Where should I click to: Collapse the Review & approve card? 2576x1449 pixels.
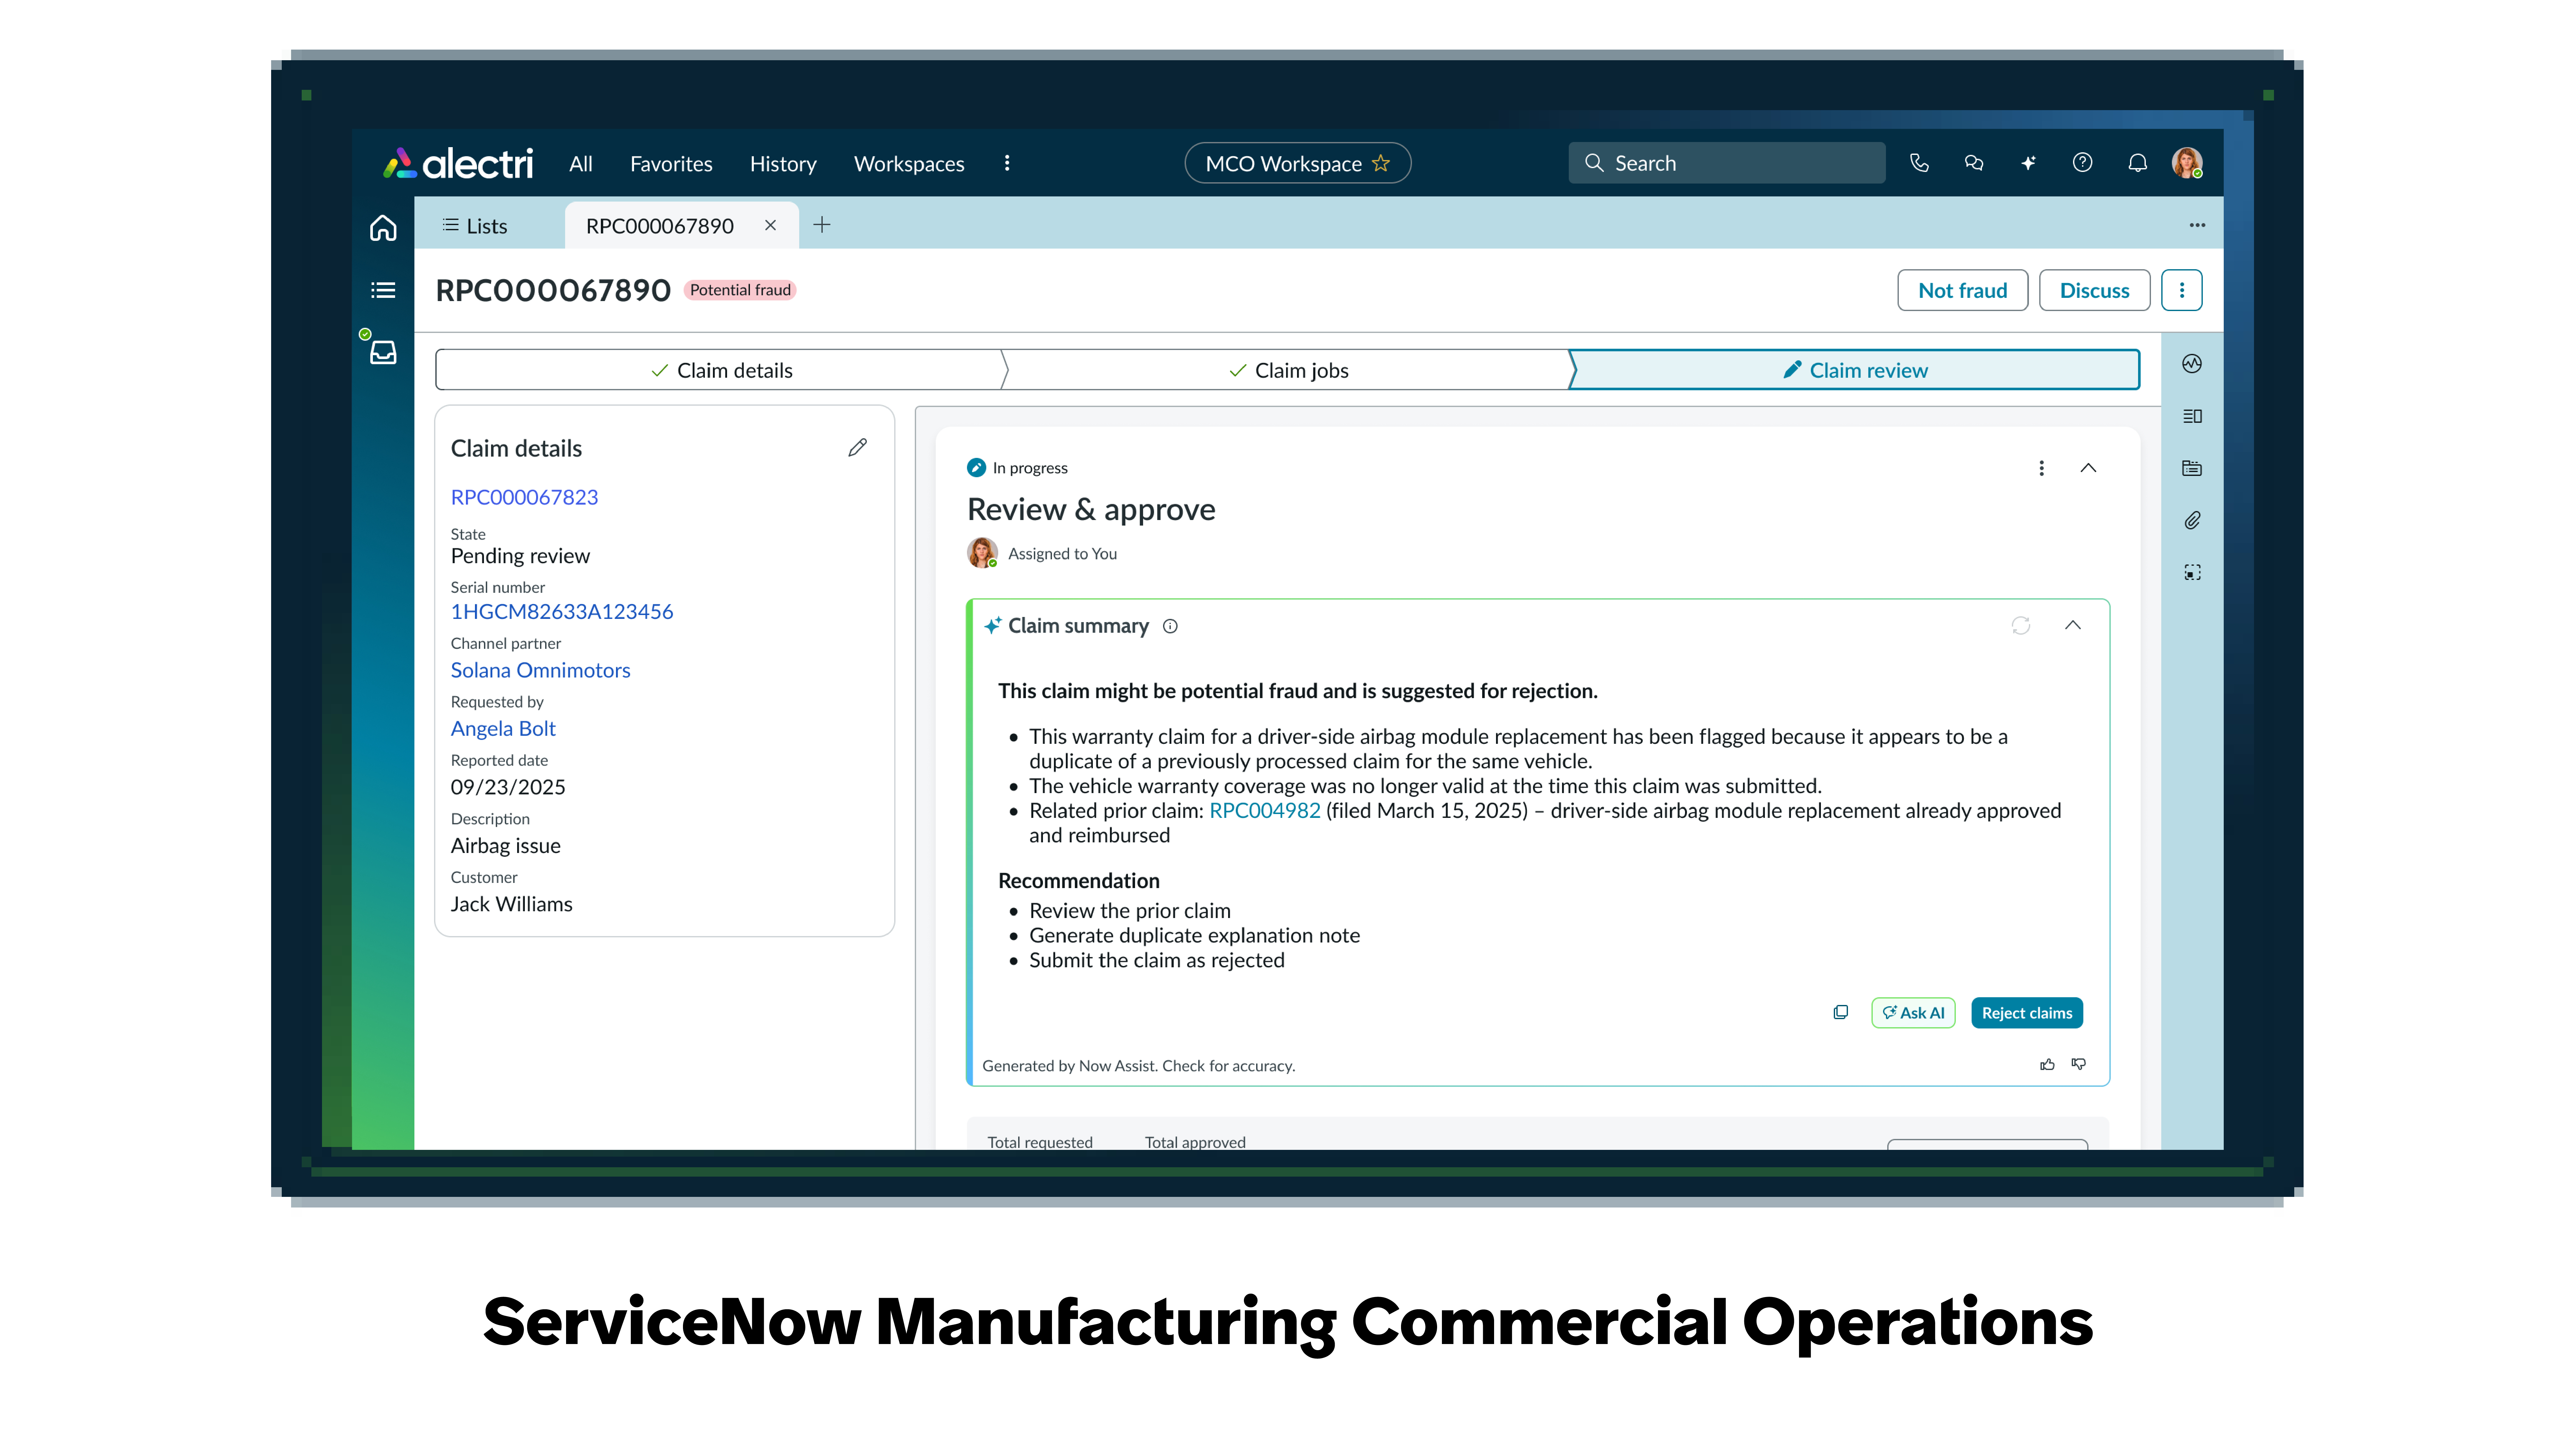2088,468
